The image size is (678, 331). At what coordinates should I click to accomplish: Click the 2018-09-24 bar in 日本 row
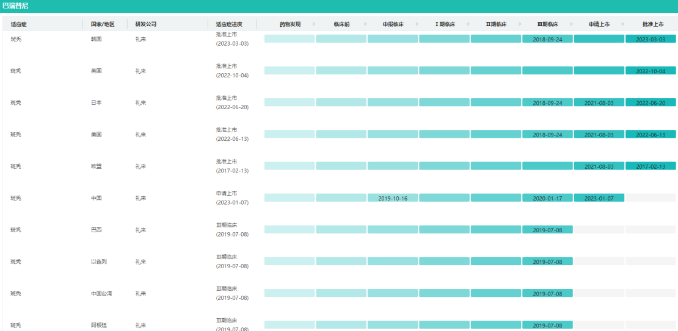pos(547,102)
